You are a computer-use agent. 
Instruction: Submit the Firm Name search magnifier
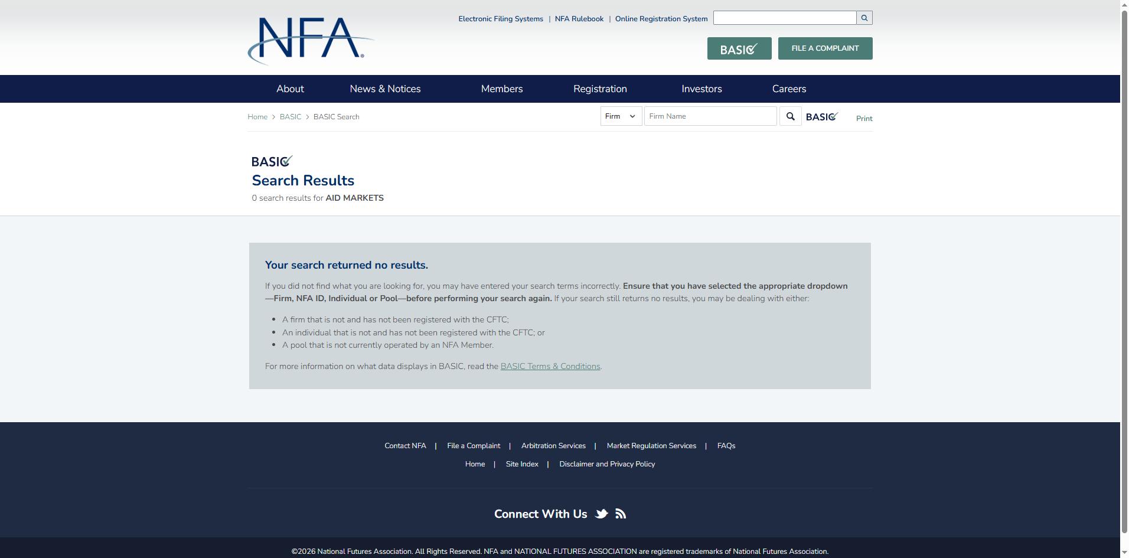point(791,116)
